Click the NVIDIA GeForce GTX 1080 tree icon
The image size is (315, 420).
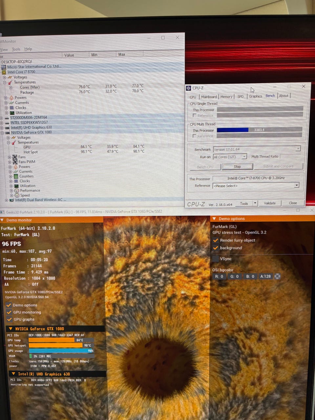click(x=8, y=133)
